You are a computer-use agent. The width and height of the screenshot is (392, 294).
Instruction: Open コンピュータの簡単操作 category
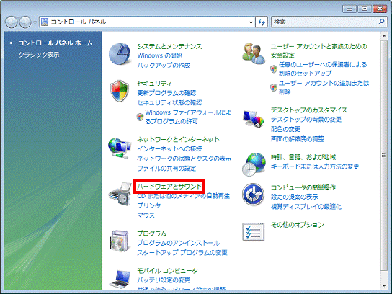point(303,187)
